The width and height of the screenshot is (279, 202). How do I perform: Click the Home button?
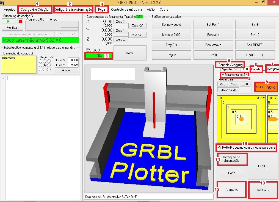(130, 53)
